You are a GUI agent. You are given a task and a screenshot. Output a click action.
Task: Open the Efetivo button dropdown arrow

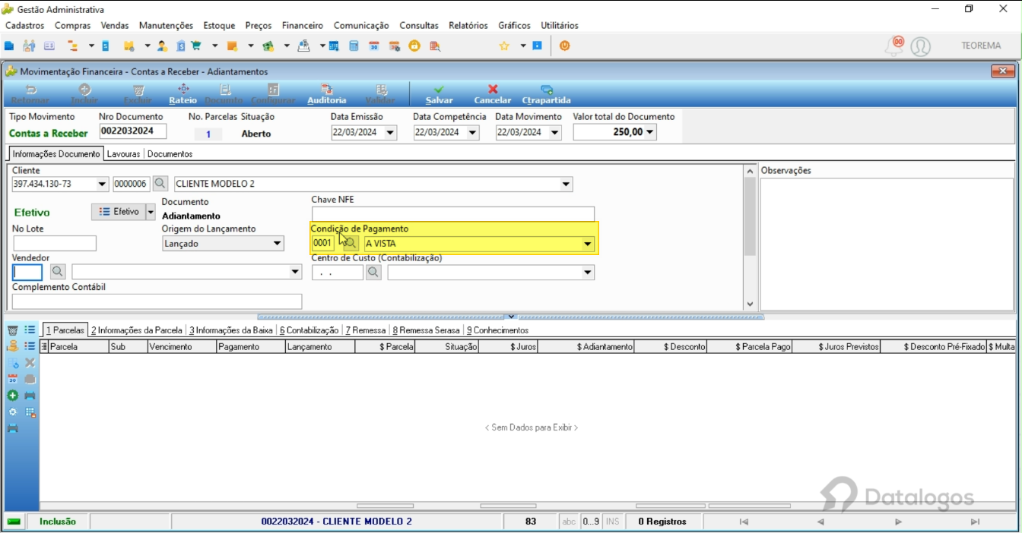coord(151,212)
